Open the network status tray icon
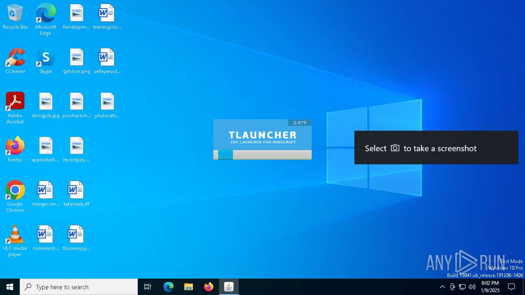The height and width of the screenshot is (295, 525). tap(462, 287)
